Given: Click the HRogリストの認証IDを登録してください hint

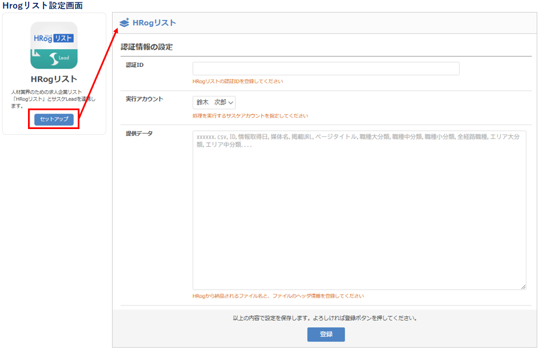Looking at the screenshot, I should (x=238, y=82).
